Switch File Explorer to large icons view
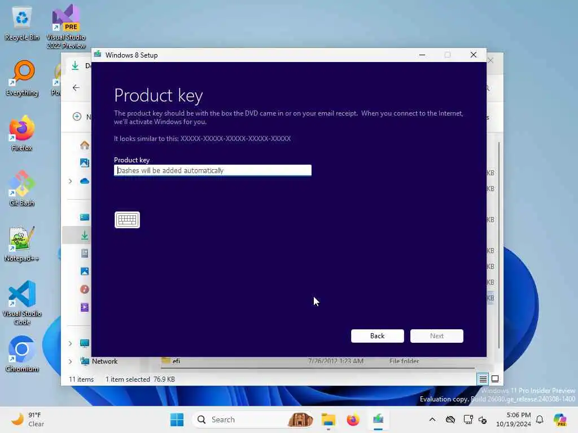Image resolution: width=578 pixels, height=433 pixels. tap(495, 379)
